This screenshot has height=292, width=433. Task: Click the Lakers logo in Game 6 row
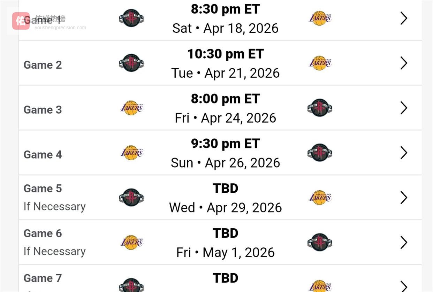[132, 242]
